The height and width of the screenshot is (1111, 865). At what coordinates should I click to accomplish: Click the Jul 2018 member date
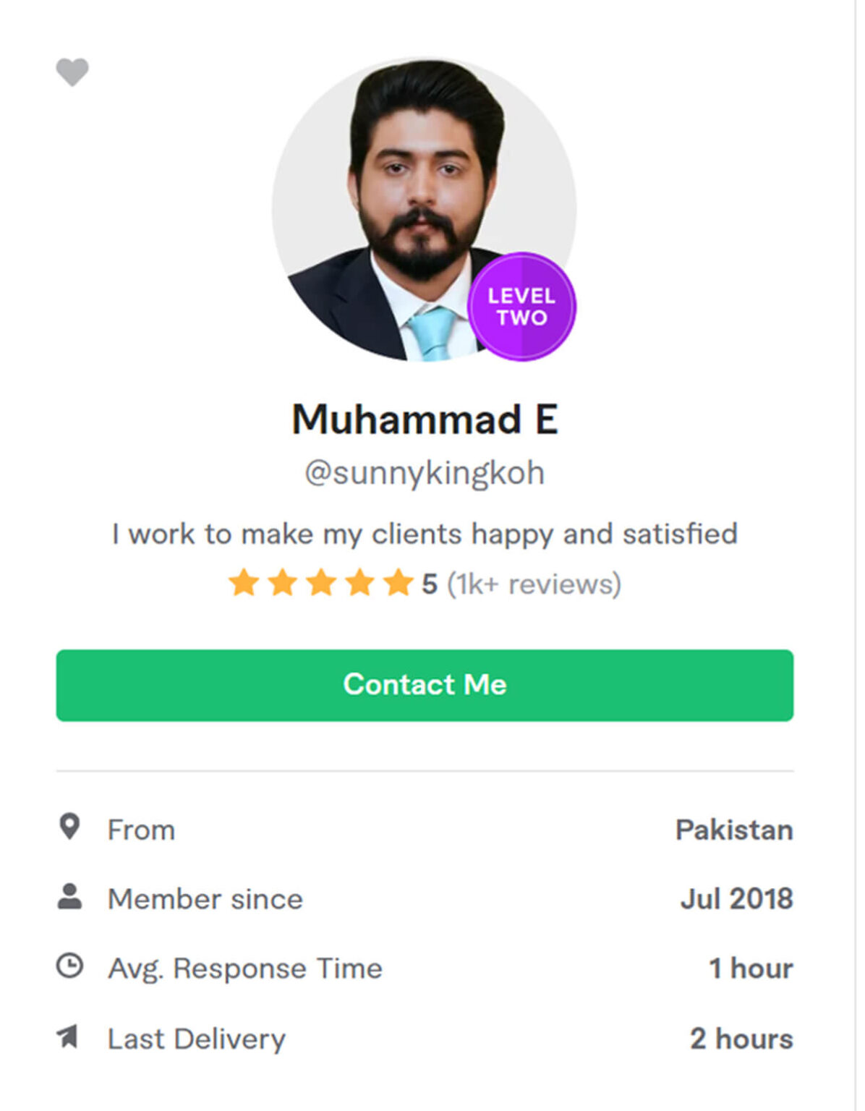pos(736,899)
